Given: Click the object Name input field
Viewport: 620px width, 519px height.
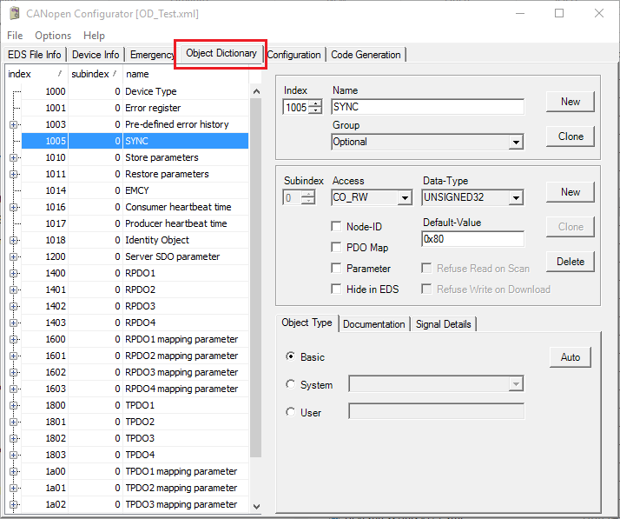Looking at the screenshot, I should [428, 107].
